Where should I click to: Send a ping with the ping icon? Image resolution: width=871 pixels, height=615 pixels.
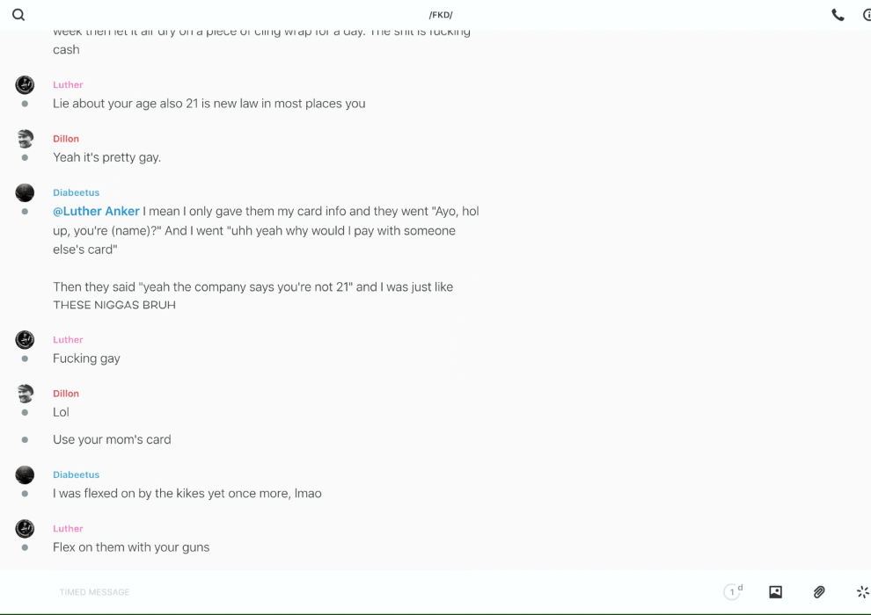click(x=862, y=592)
